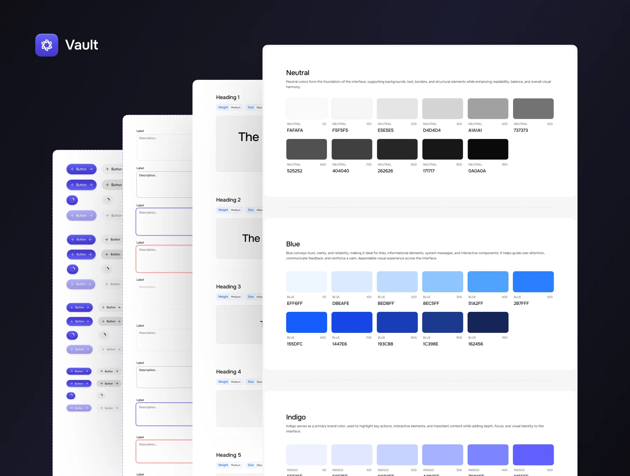Click the hex value 155DFC text
The width and height of the screenshot is (630, 476).
tap(295, 344)
